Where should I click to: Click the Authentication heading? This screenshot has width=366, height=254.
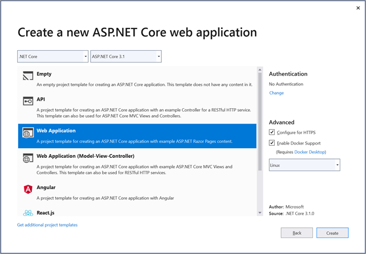tap(288, 74)
